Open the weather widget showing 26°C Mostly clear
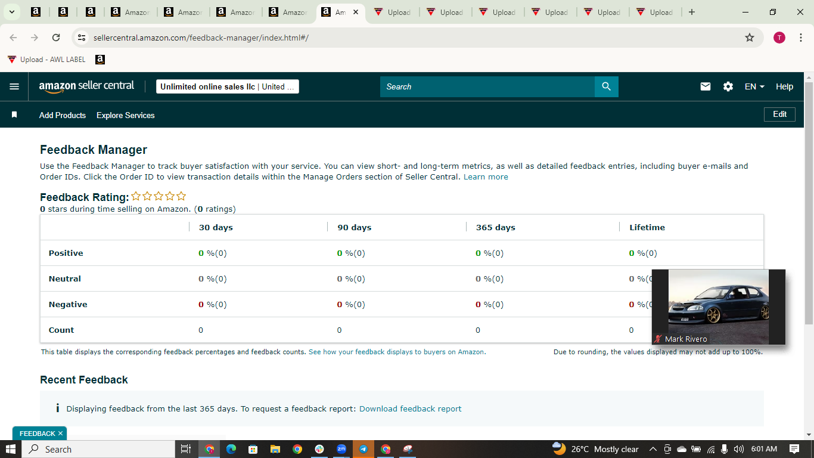 point(595,449)
